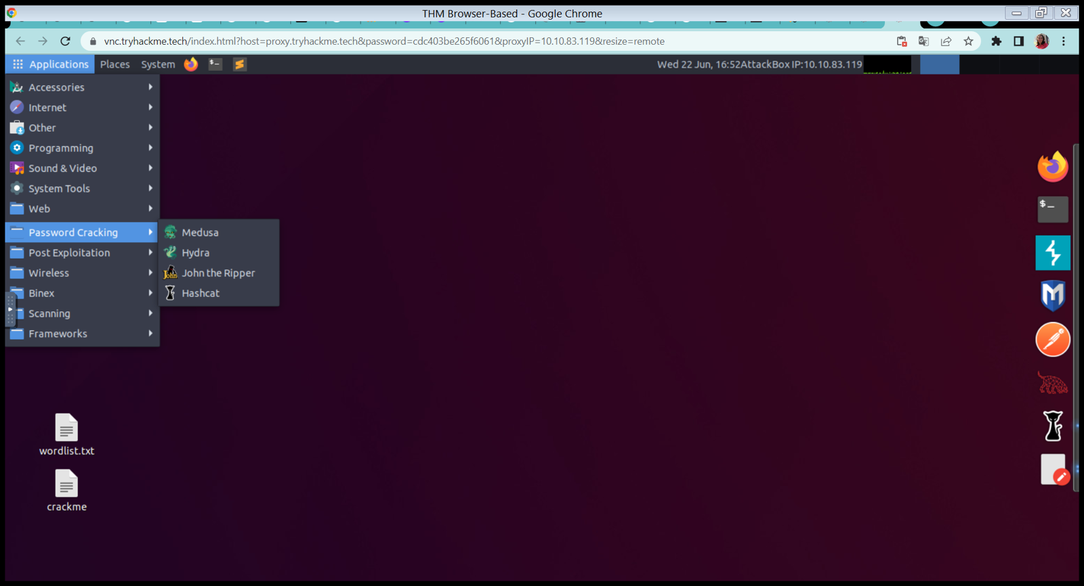The image size is (1084, 586).
Task: Choose Hydra in Password Cracking submenu
Action: click(195, 252)
